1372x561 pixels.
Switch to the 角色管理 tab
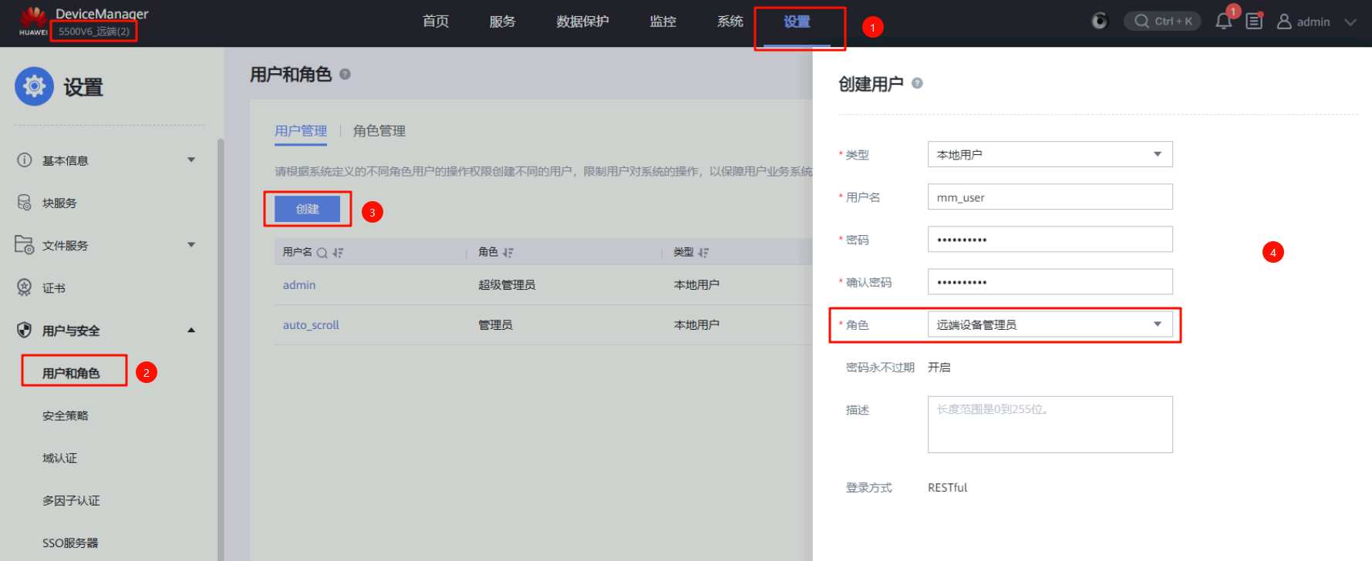tap(379, 131)
